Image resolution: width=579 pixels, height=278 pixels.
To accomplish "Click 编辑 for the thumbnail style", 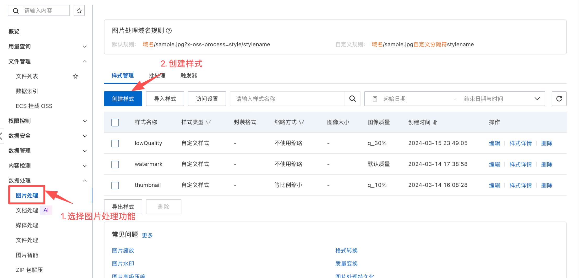I will click(494, 185).
